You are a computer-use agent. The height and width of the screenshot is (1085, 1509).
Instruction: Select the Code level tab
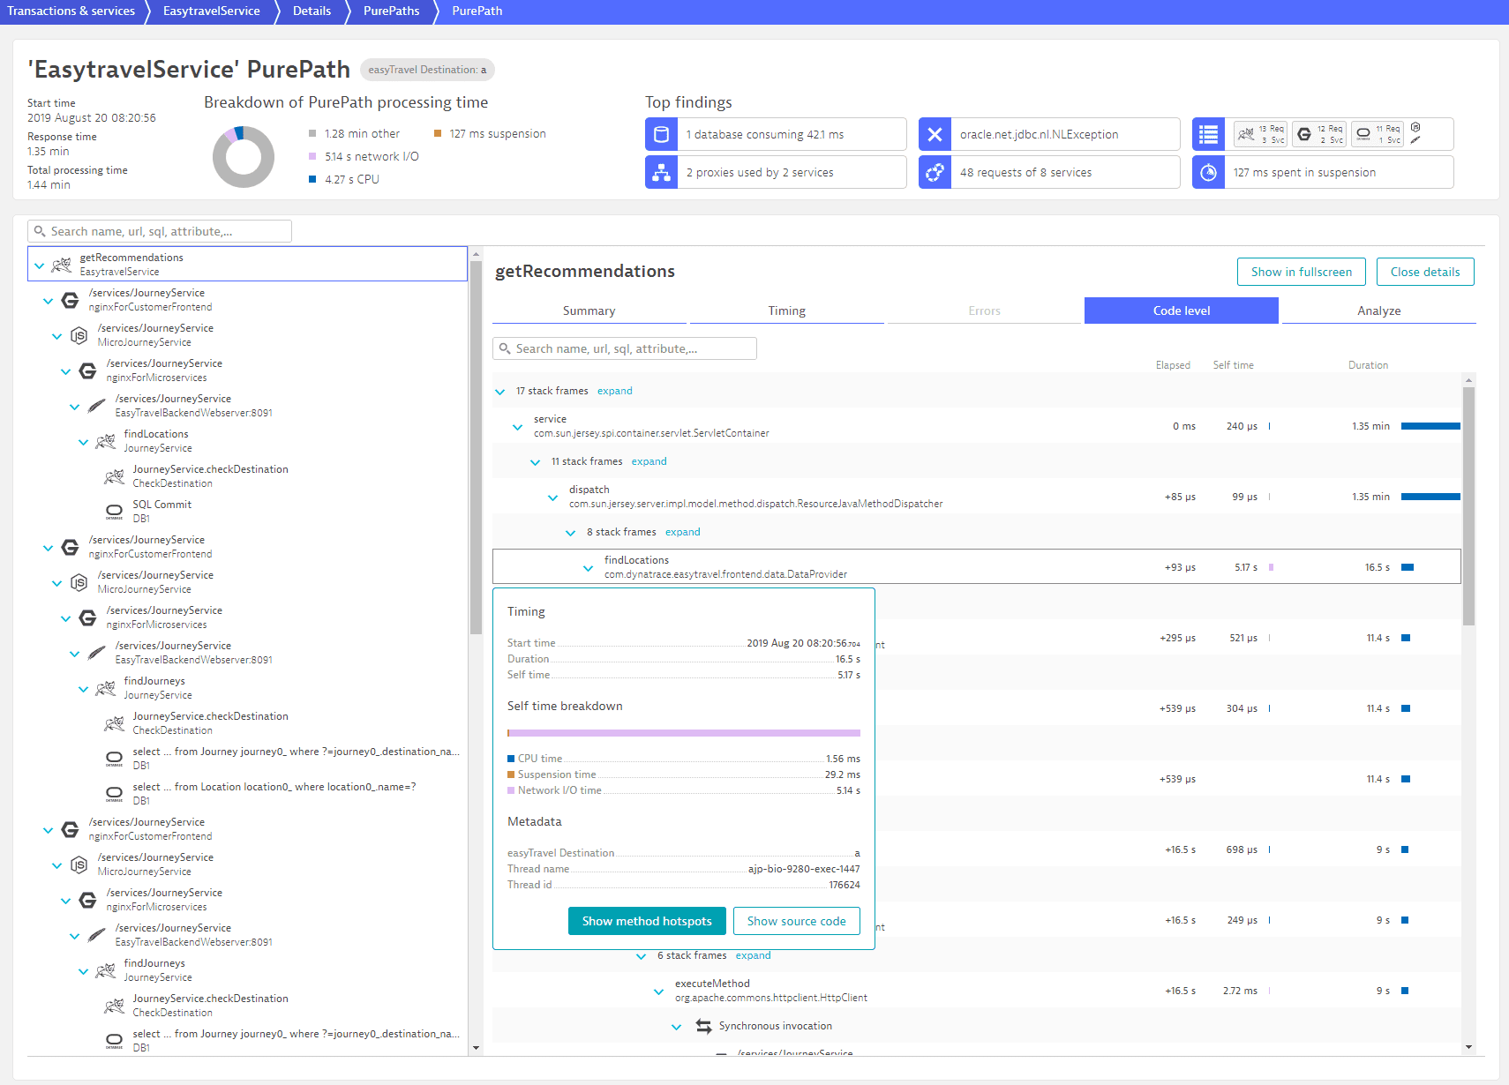(x=1182, y=311)
